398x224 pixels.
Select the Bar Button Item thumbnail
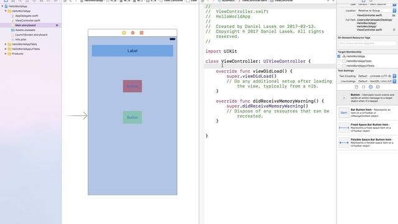(x=344, y=113)
